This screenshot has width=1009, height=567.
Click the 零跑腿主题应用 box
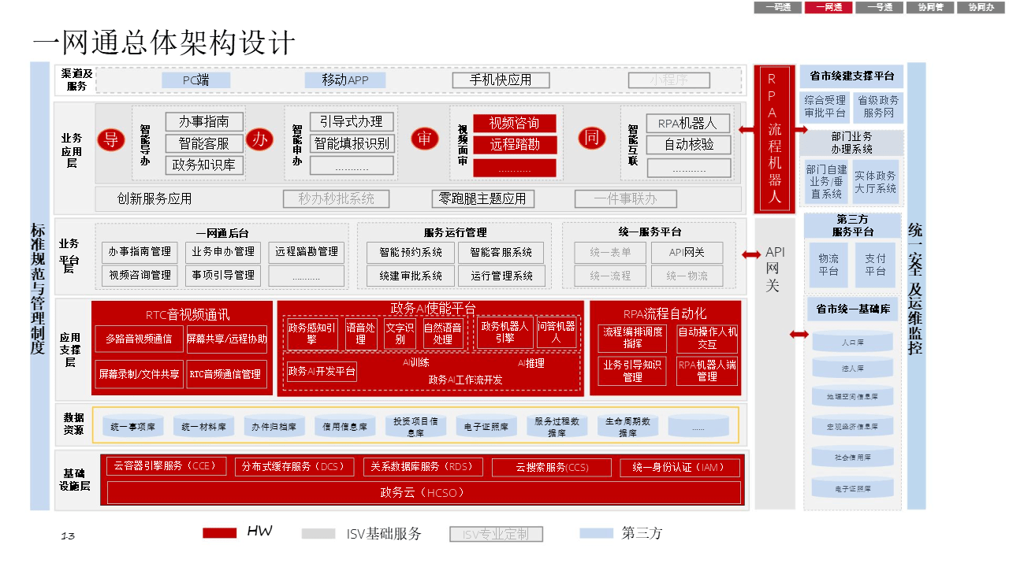483,198
